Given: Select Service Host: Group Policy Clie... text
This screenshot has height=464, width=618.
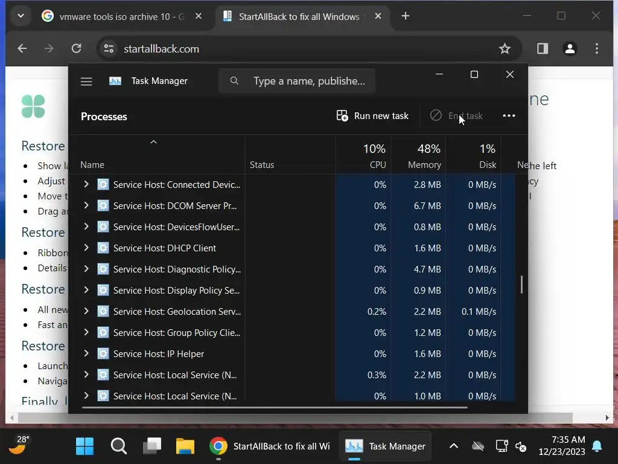Looking at the screenshot, I should [x=177, y=333].
